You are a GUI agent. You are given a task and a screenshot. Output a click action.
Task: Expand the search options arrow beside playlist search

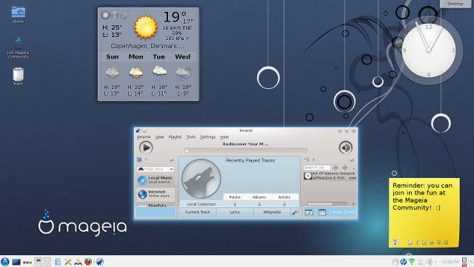point(354,168)
